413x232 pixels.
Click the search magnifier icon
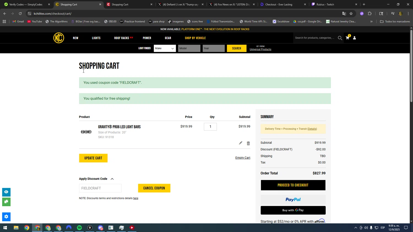tap(340, 38)
